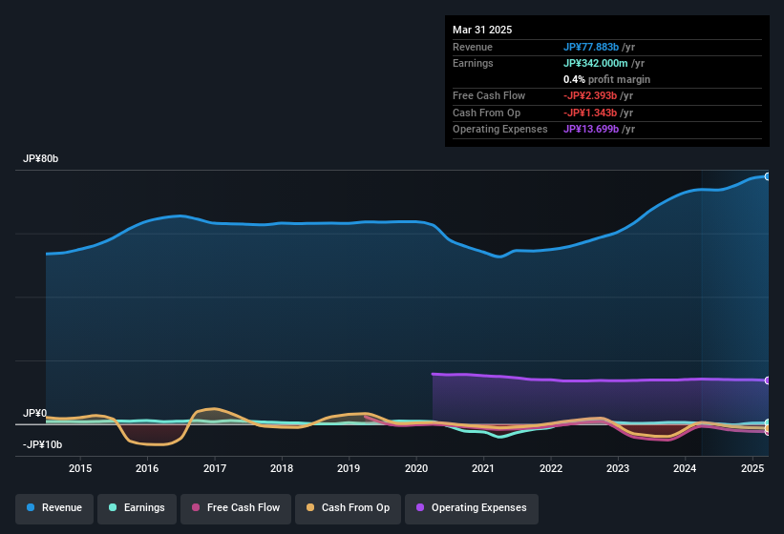This screenshot has height=534, width=784.
Task: Click the Free Cash Flow label in tooltip
Action: tap(489, 95)
